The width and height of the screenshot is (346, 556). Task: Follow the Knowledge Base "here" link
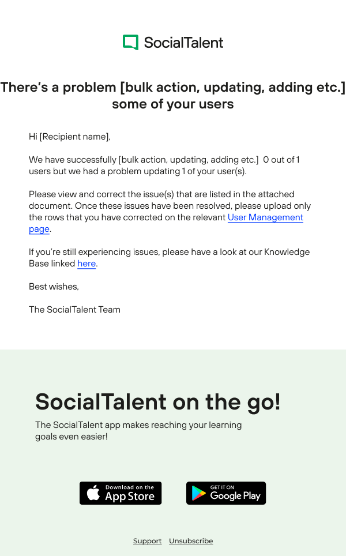pyautogui.click(x=86, y=264)
